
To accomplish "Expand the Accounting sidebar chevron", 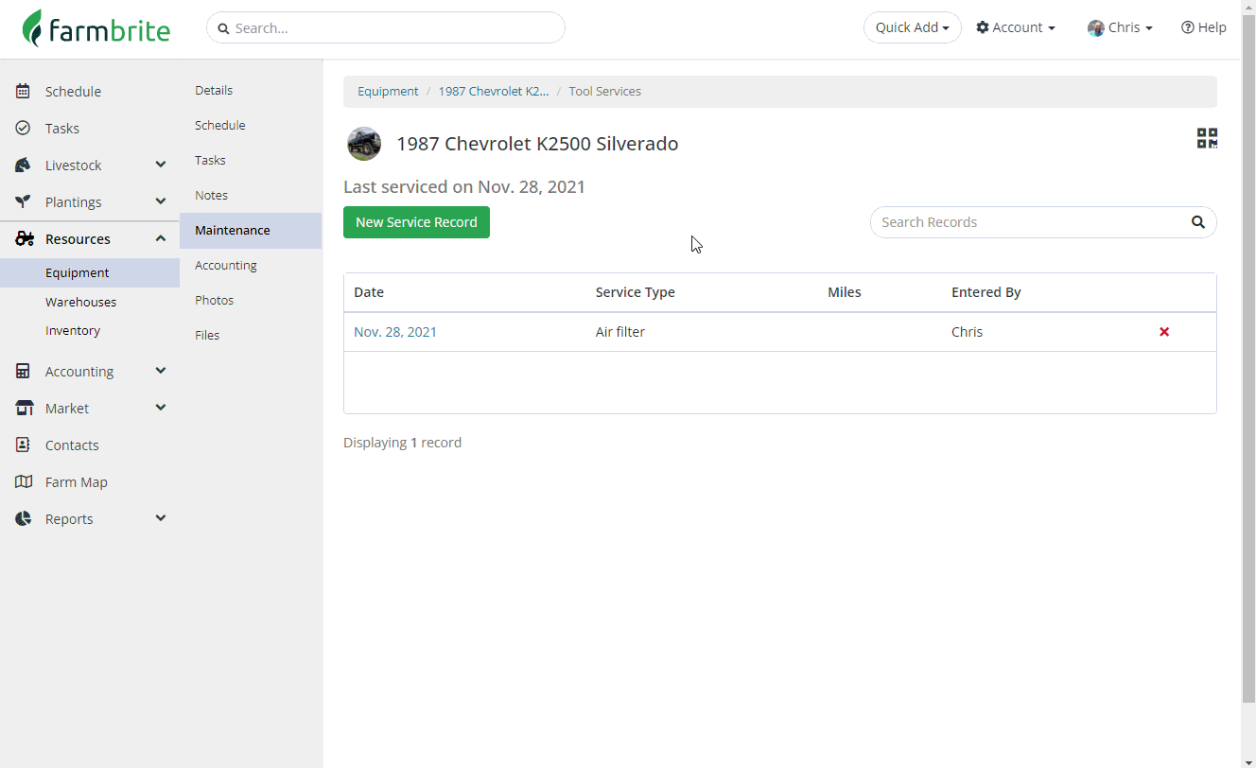I will pos(161,371).
